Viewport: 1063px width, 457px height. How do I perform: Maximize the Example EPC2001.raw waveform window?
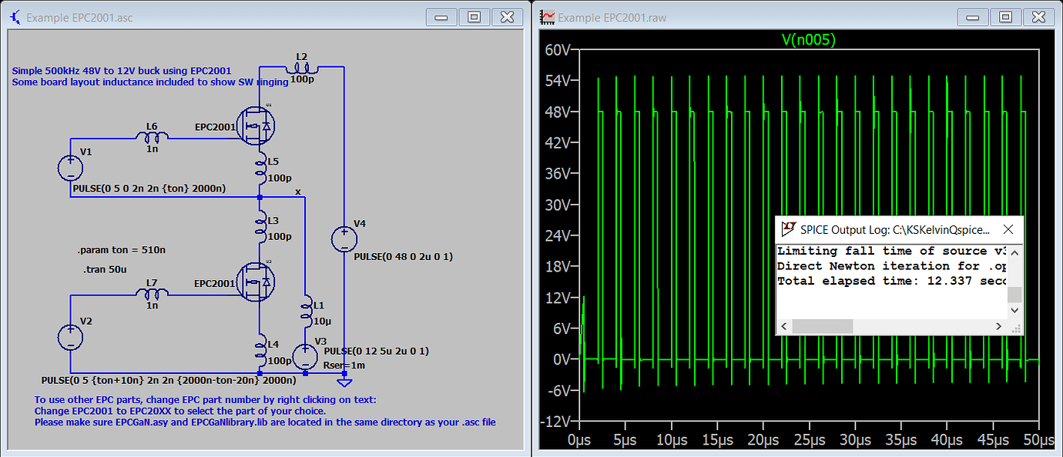click(x=1006, y=17)
